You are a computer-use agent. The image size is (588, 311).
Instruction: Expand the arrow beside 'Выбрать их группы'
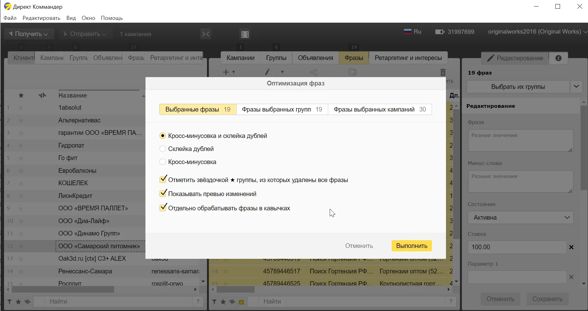pos(577,87)
